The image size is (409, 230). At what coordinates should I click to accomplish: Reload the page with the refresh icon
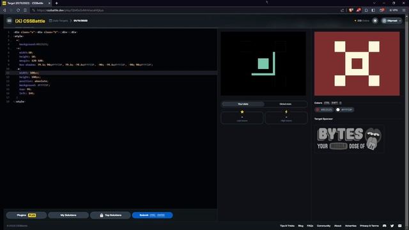[x=19, y=10]
